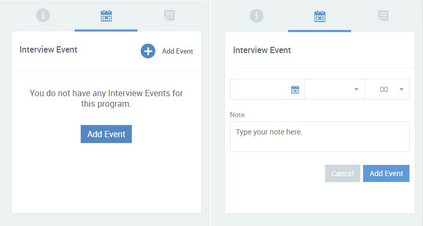Open the minutes dropdown showing 00

(x=387, y=89)
